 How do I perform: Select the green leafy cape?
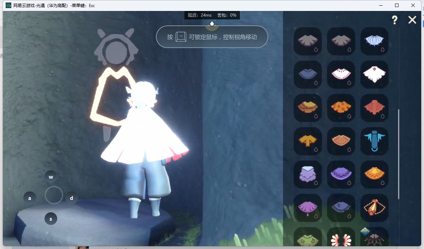pyautogui.click(x=308, y=237)
